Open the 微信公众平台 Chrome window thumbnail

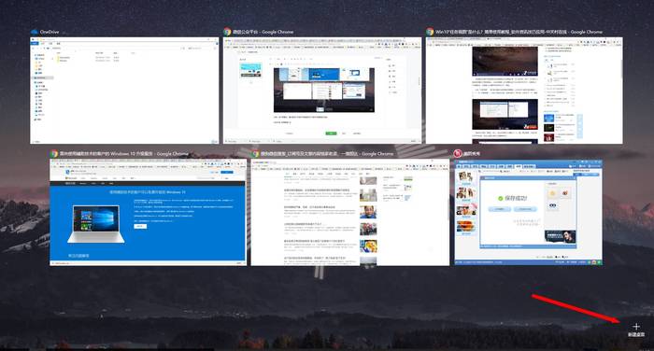coord(322,91)
